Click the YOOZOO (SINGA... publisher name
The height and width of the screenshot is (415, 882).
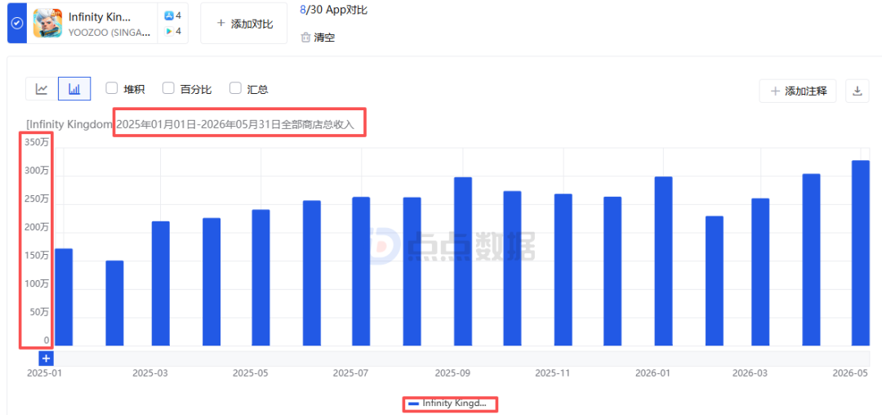(x=109, y=32)
